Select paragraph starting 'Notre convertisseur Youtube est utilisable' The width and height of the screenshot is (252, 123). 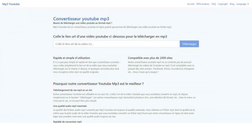point(124,97)
